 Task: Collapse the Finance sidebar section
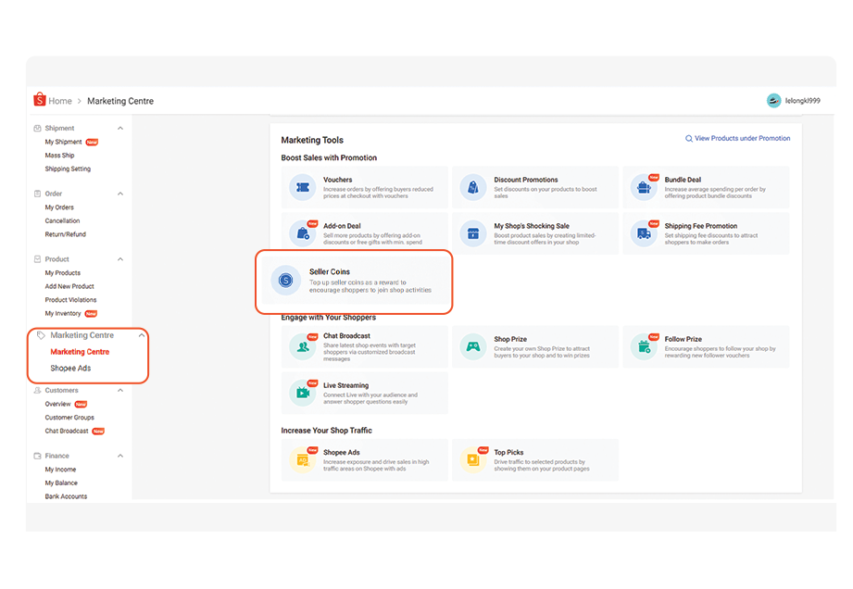120,456
